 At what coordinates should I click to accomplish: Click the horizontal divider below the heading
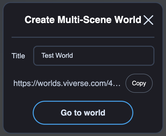(x=83, y=37)
